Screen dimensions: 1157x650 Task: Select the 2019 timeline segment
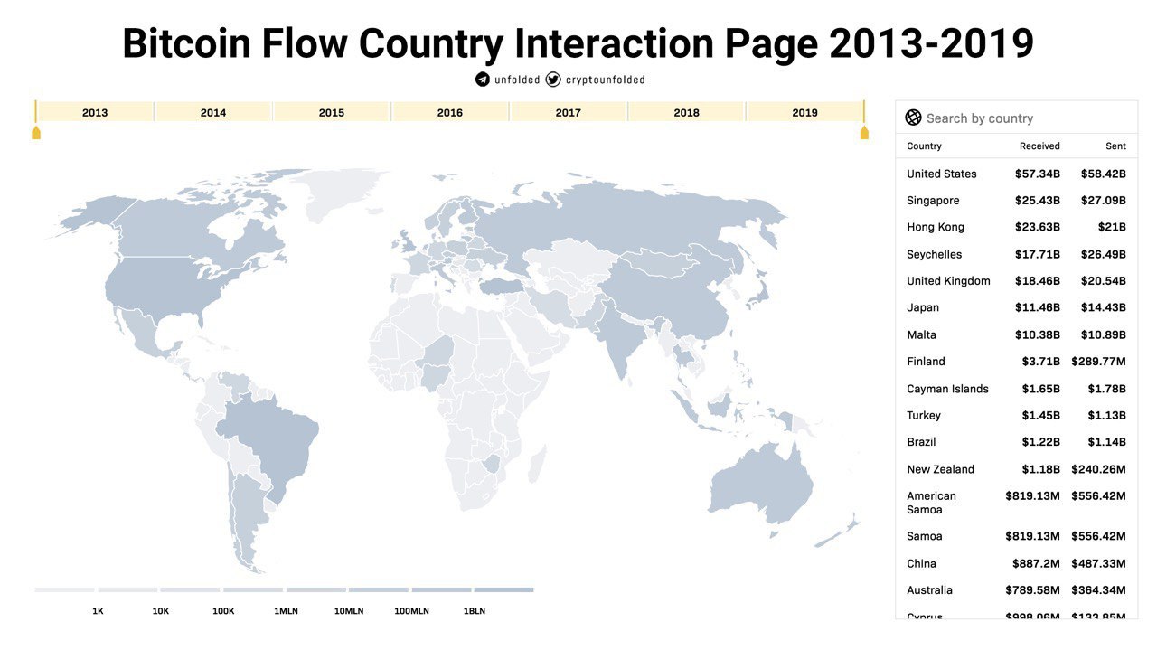[804, 112]
